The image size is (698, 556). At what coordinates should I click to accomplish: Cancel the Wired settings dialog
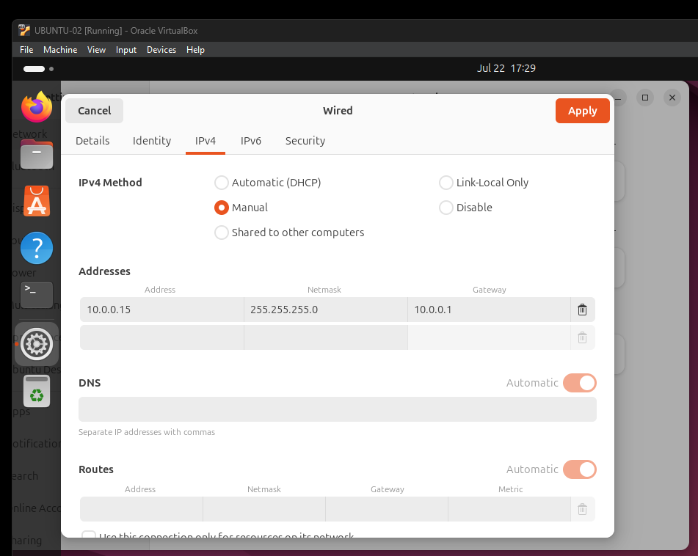(x=94, y=111)
